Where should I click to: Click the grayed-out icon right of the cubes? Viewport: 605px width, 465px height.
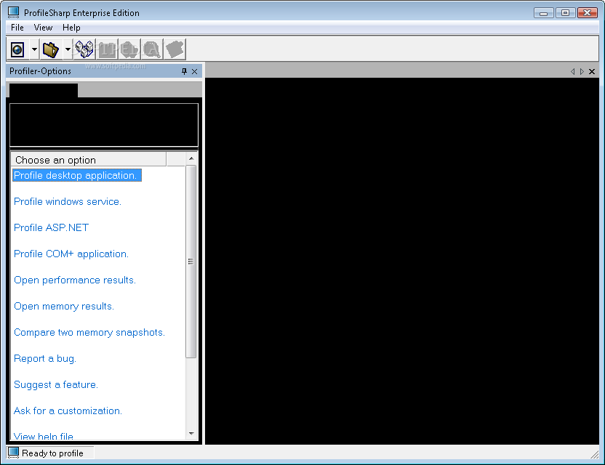pos(107,49)
